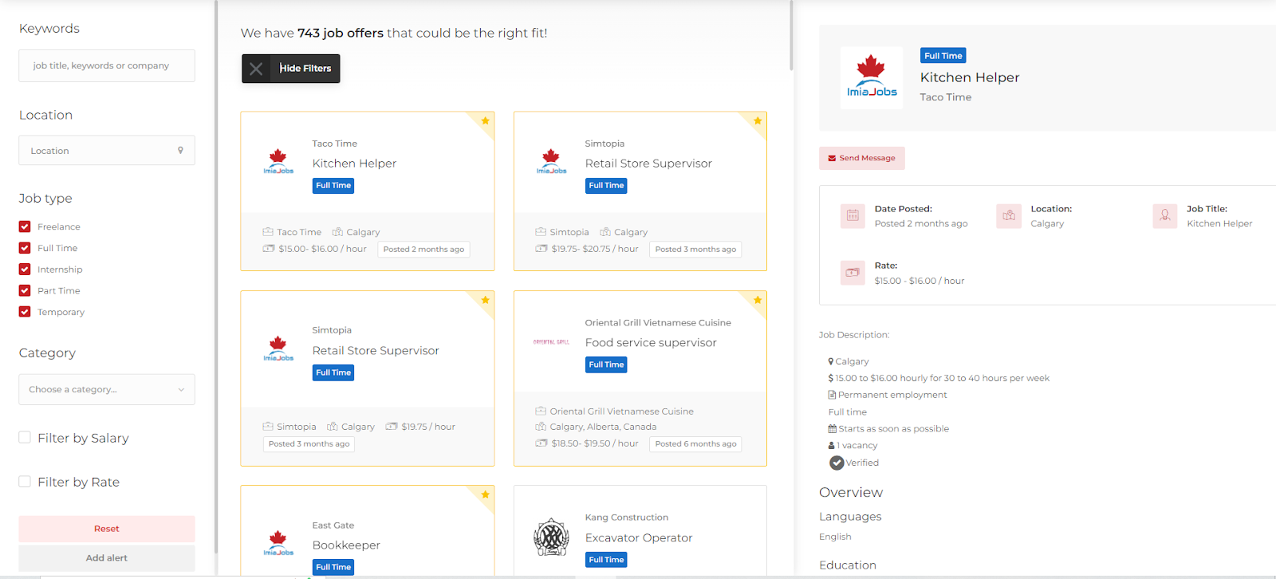Click the job list vertical scrollbar
The height and width of the screenshot is (579, 1276).
tap(791, 36)
